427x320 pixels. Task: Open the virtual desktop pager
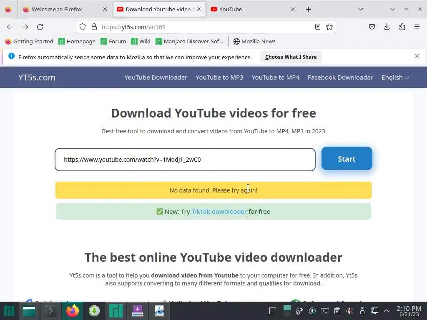coord(287,311)
